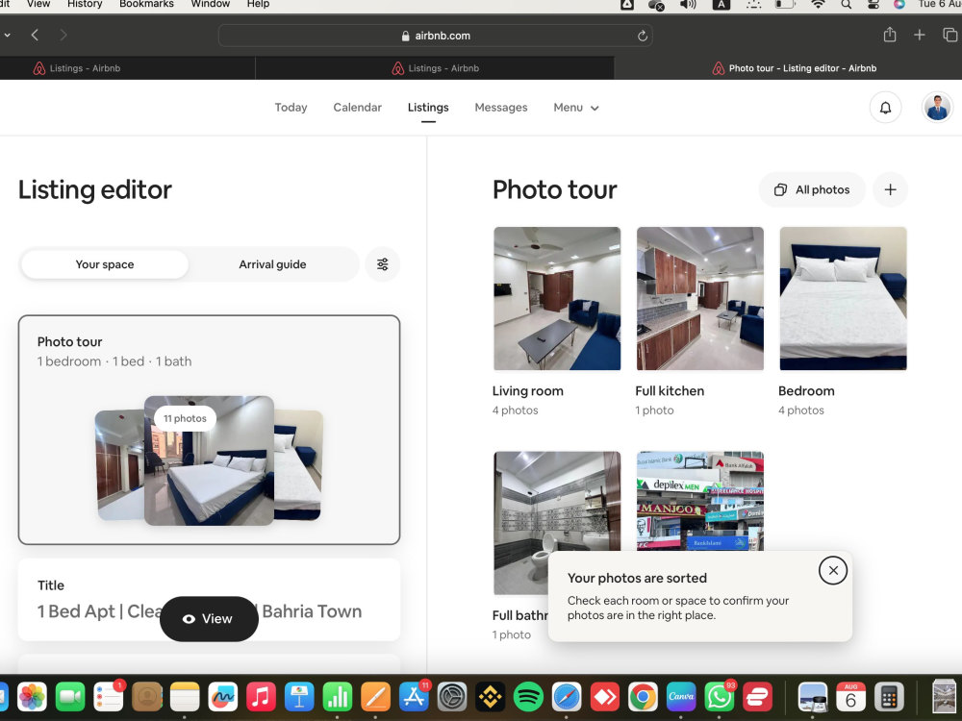
Task: Open the Full kitchen photo thumbnail
Action: coord(700,299)
